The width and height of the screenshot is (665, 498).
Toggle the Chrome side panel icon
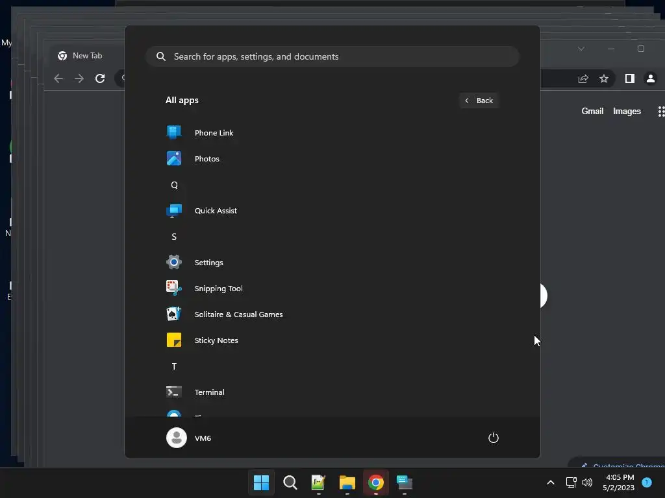630,78
